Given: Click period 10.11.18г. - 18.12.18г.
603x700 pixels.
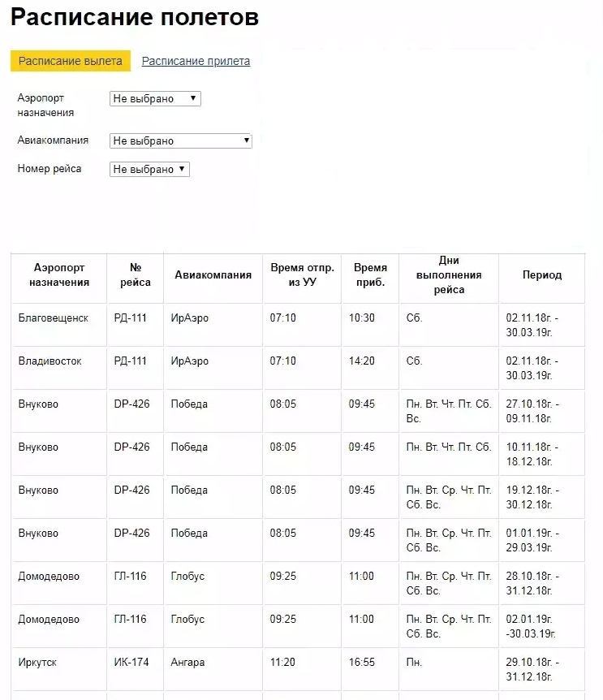Looking at the screenshot, I should click(532, 454).
